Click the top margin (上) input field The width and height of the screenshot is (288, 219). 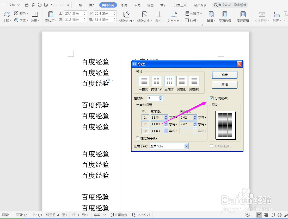coord(74,13)
